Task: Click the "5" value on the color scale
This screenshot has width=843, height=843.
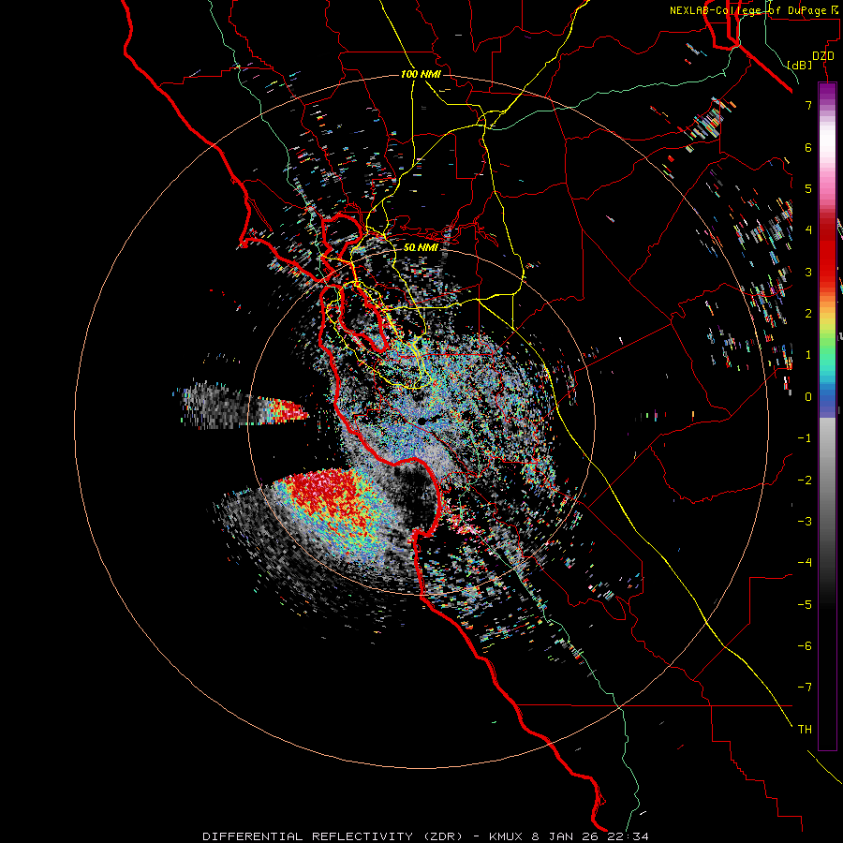Action: [808, 188]
